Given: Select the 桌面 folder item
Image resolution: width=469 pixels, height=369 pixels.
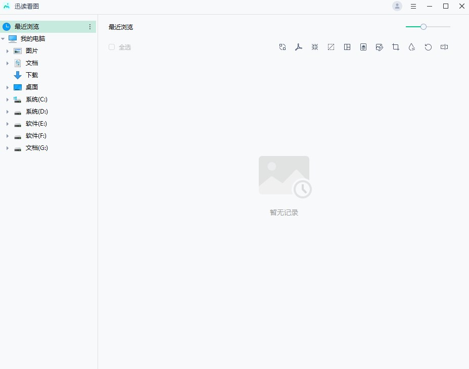Looking at the screenshot, I should [x=31, y=87].
